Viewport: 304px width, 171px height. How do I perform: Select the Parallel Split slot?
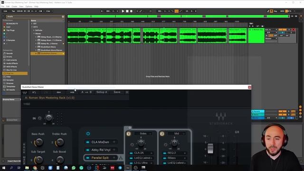click(101, 158)
